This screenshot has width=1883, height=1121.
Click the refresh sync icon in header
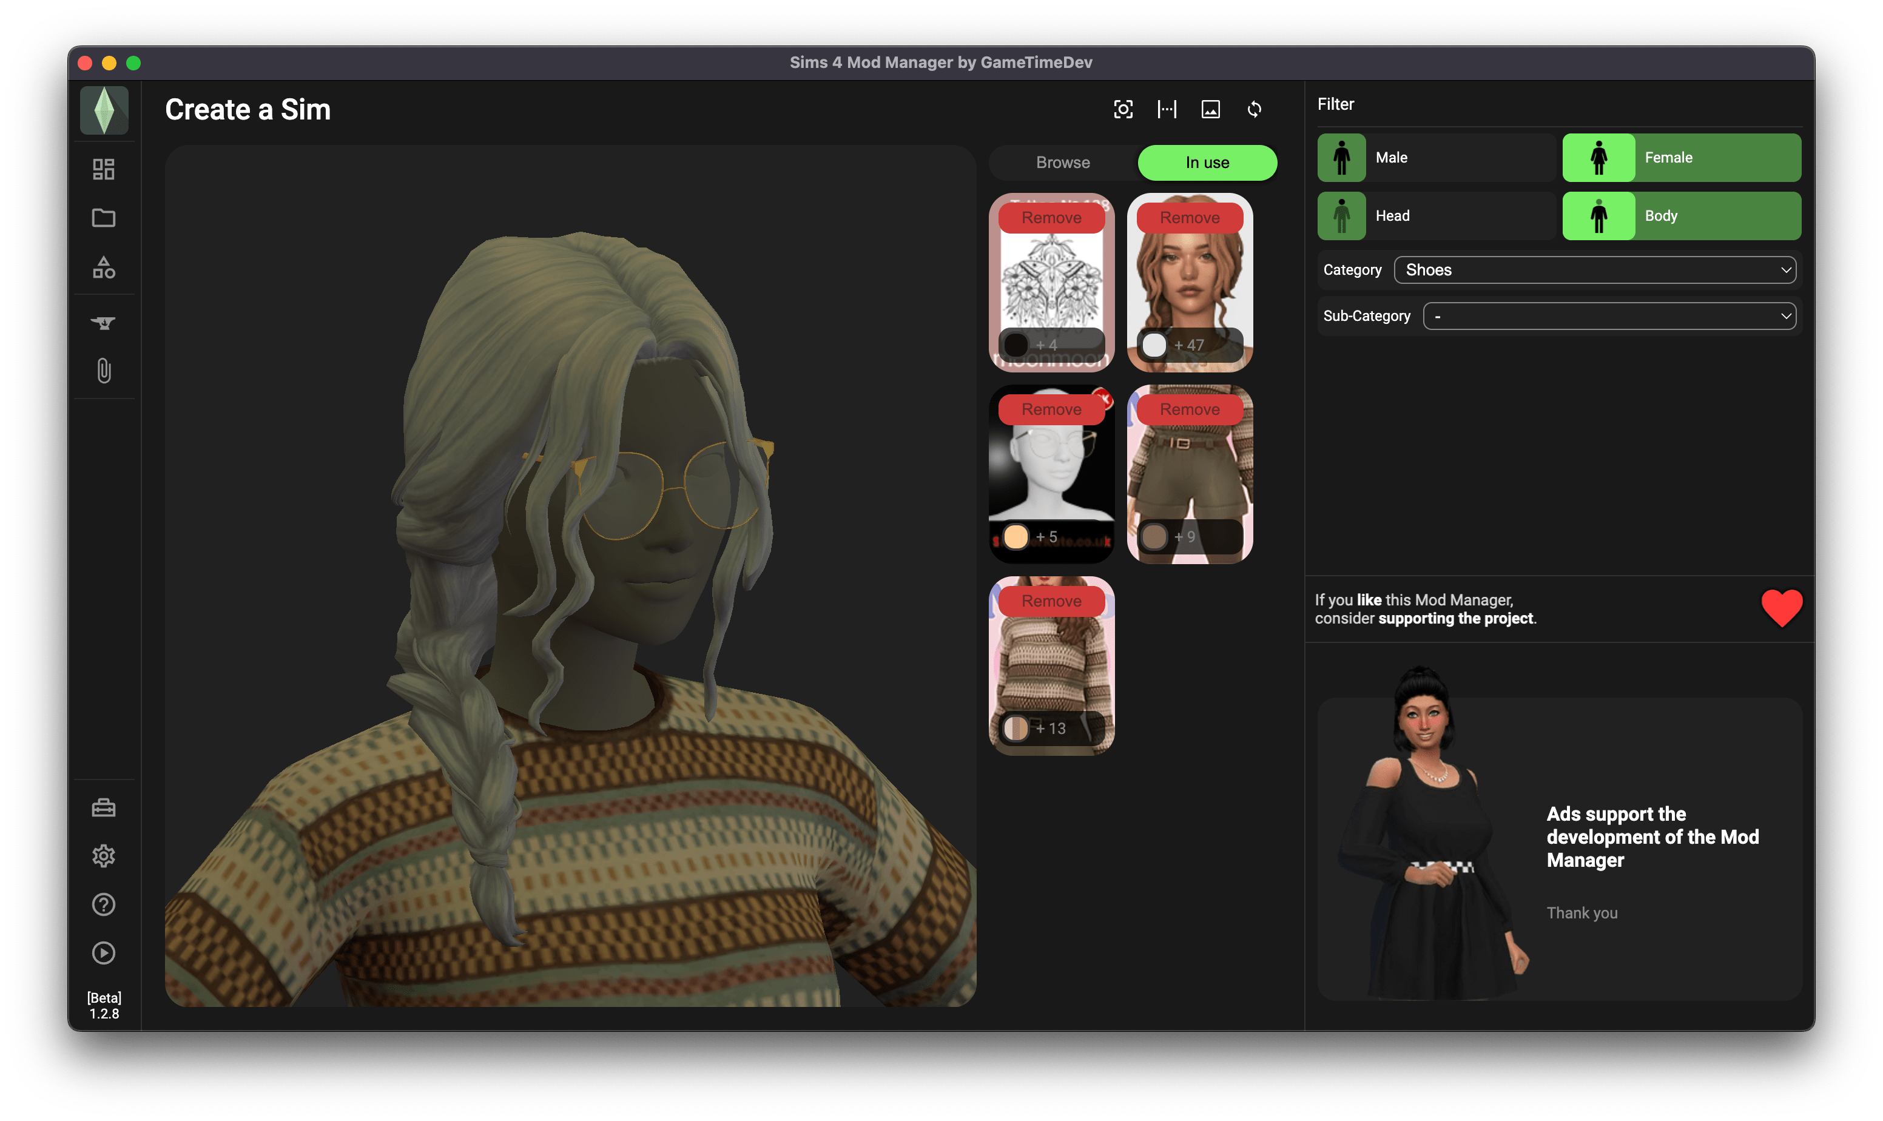tap(1255, 110)
